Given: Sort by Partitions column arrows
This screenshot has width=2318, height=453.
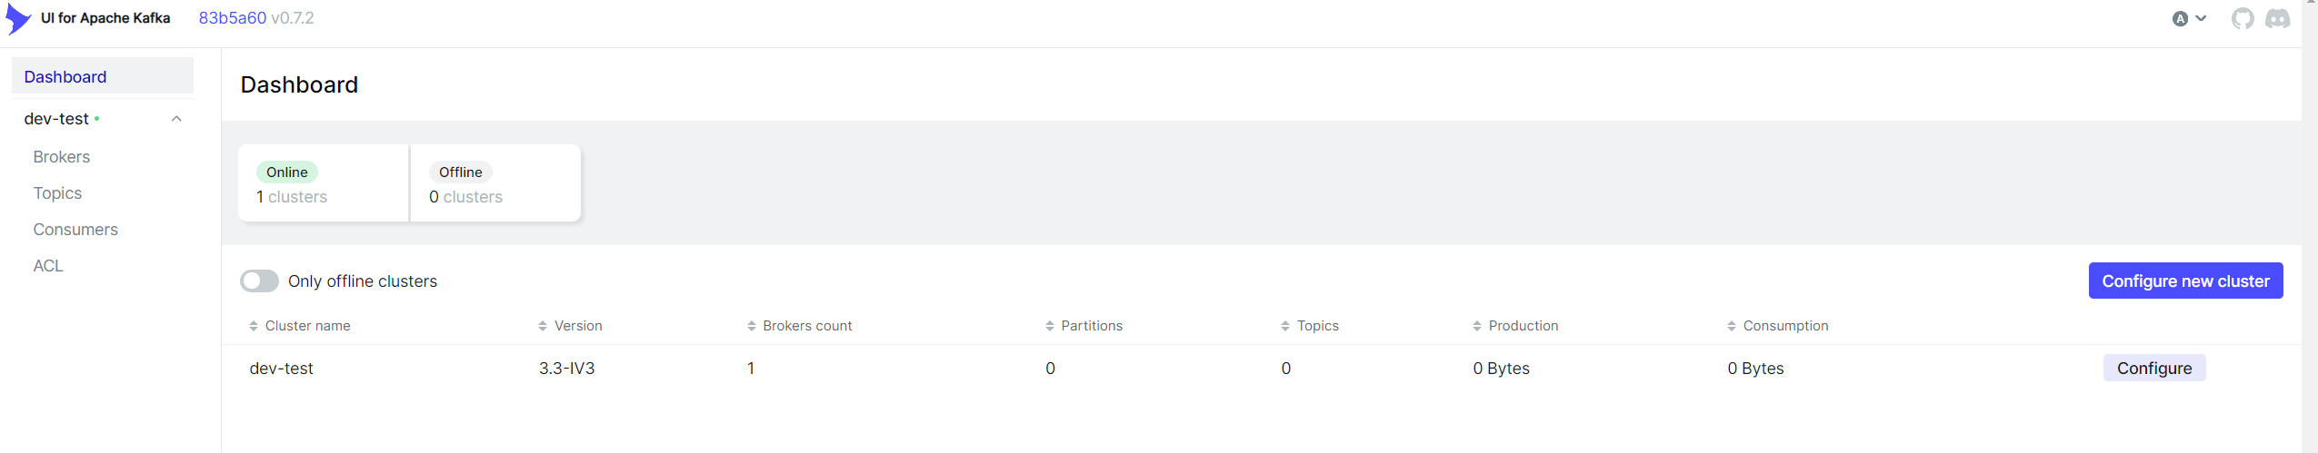Looking at the screenshot, I should [x=1050, y=326].
